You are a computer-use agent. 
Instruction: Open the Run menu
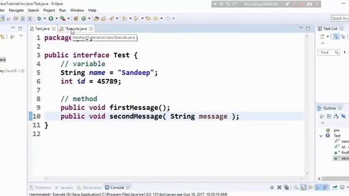63,10
